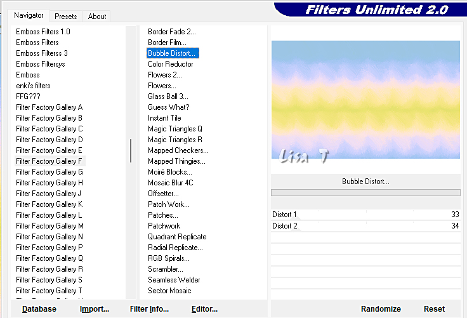Click the filter preview image
Screen dimensions: 467x318
(365, 100)
